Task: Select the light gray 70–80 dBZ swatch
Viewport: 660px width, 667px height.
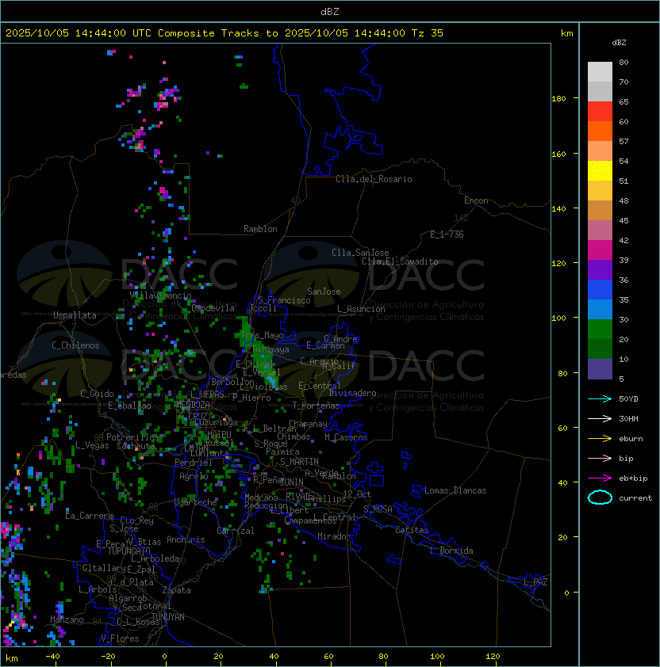Action: click(600, 72)
